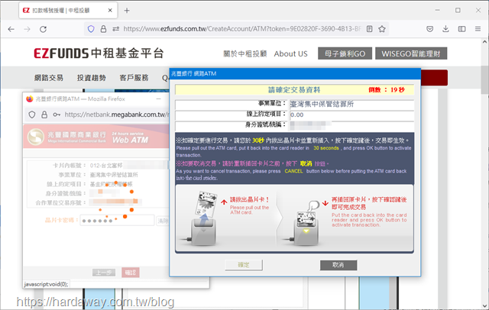The height and width of the screenshot is (310, 489).
Task: Click the netbank.megabank.com.tw URL
Action: 117,115
